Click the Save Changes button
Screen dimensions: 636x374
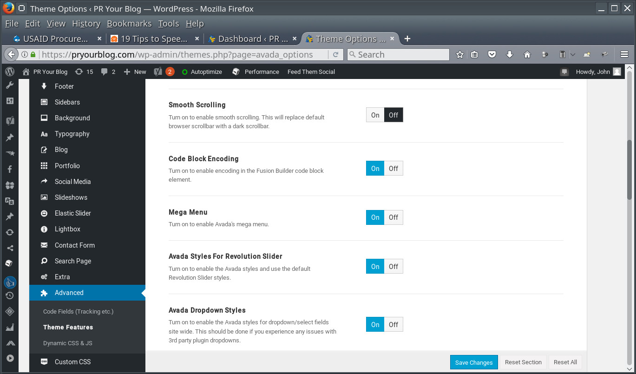coord(474,362)
